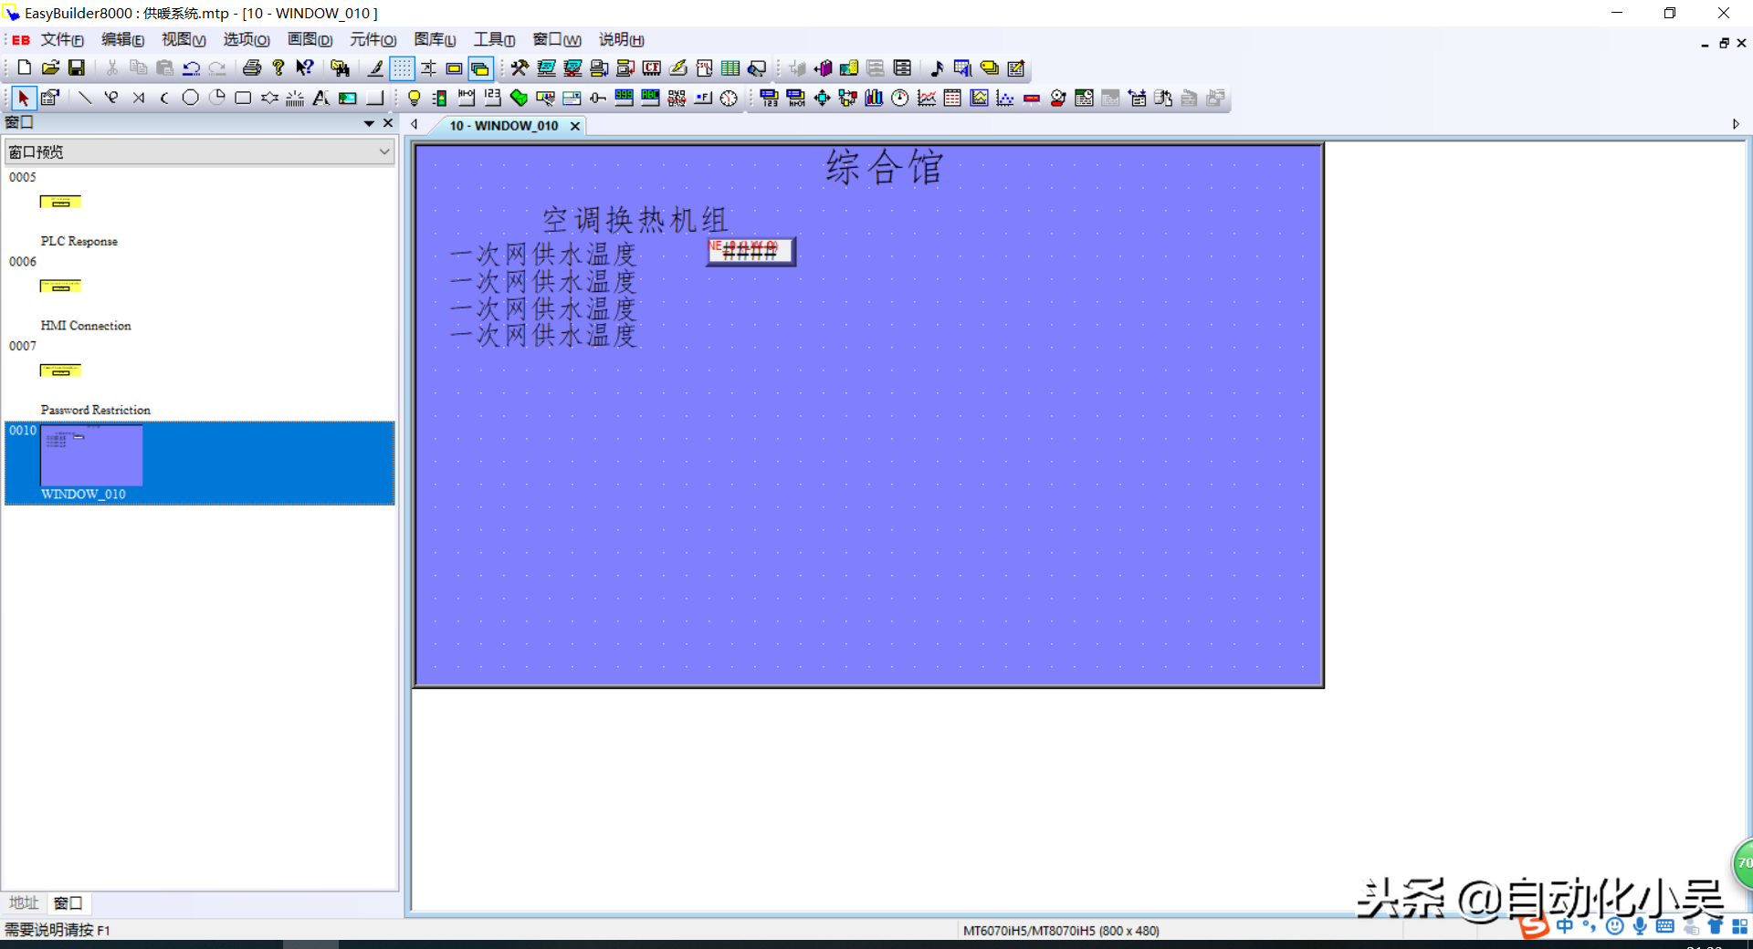Viewport: 1753px width, 949px height.
Task: Insert a Bit Lamp object
Action: (414, 98)
